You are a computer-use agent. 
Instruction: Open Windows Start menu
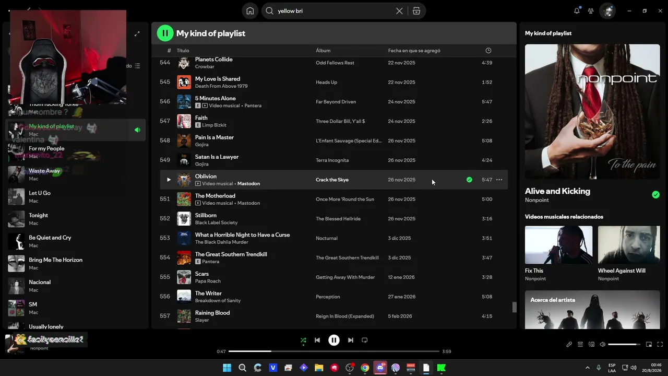pos(227,368)
